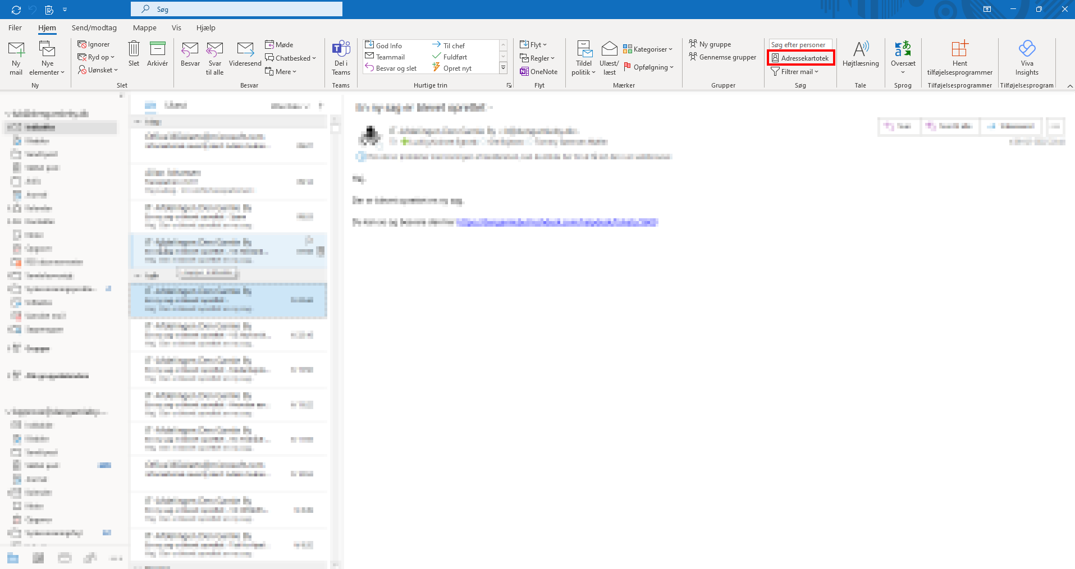Click inside the Søg search box
The width and height of the screenshot is (1075, 569).
tap(236, 9)
